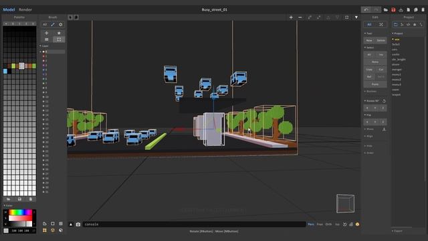This screenshot has width=428, height=241.
Task: Click the Copy button under Select
Action: pyautogui.click(x=369, y=70)
